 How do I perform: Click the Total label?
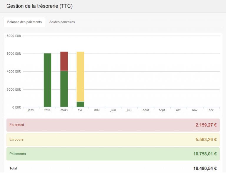pyautogui.click(x=13, y=168)
